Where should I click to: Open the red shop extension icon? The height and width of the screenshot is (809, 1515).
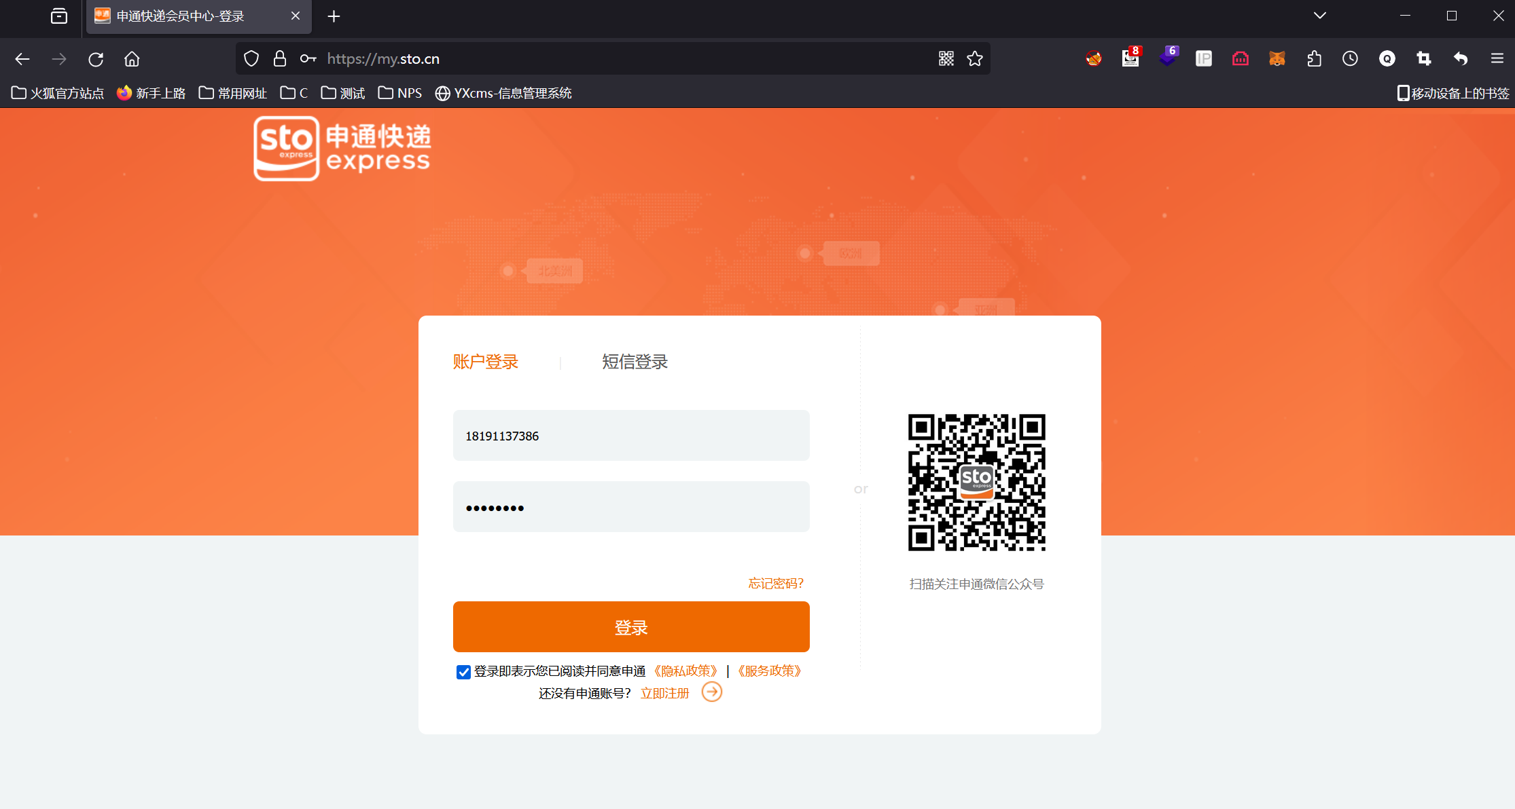click(x=1241, y=59)
